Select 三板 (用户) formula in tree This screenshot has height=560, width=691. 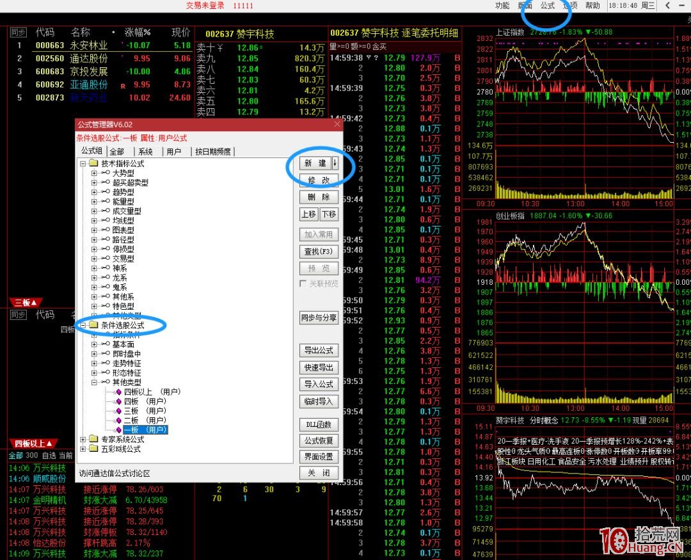pos(145,411)
